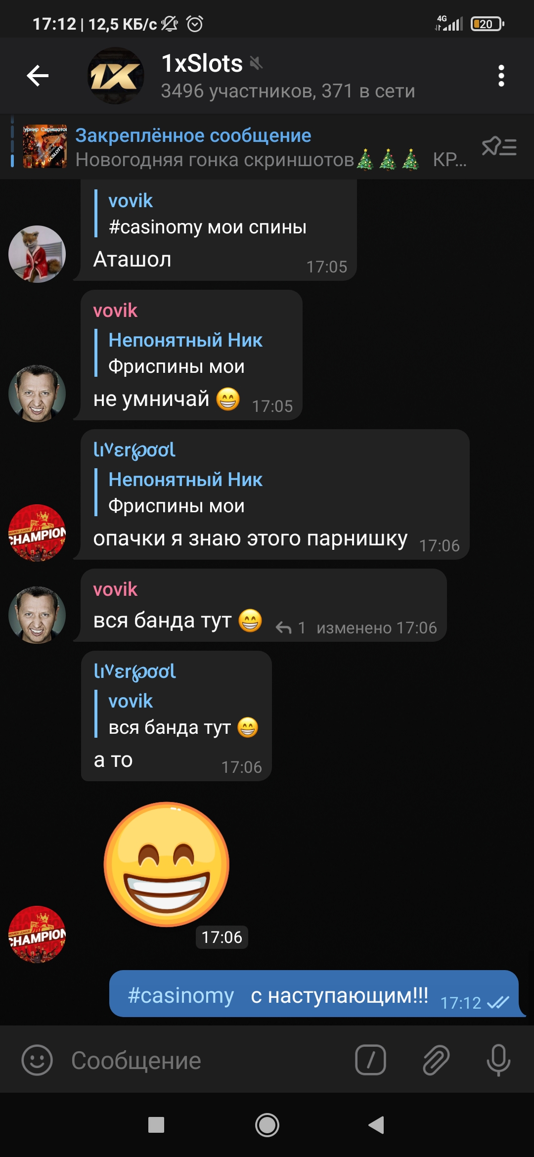This screenshot has width=534, height=1157.
Task: Tap the bot commands slash icon
Action: (370, 1060)
